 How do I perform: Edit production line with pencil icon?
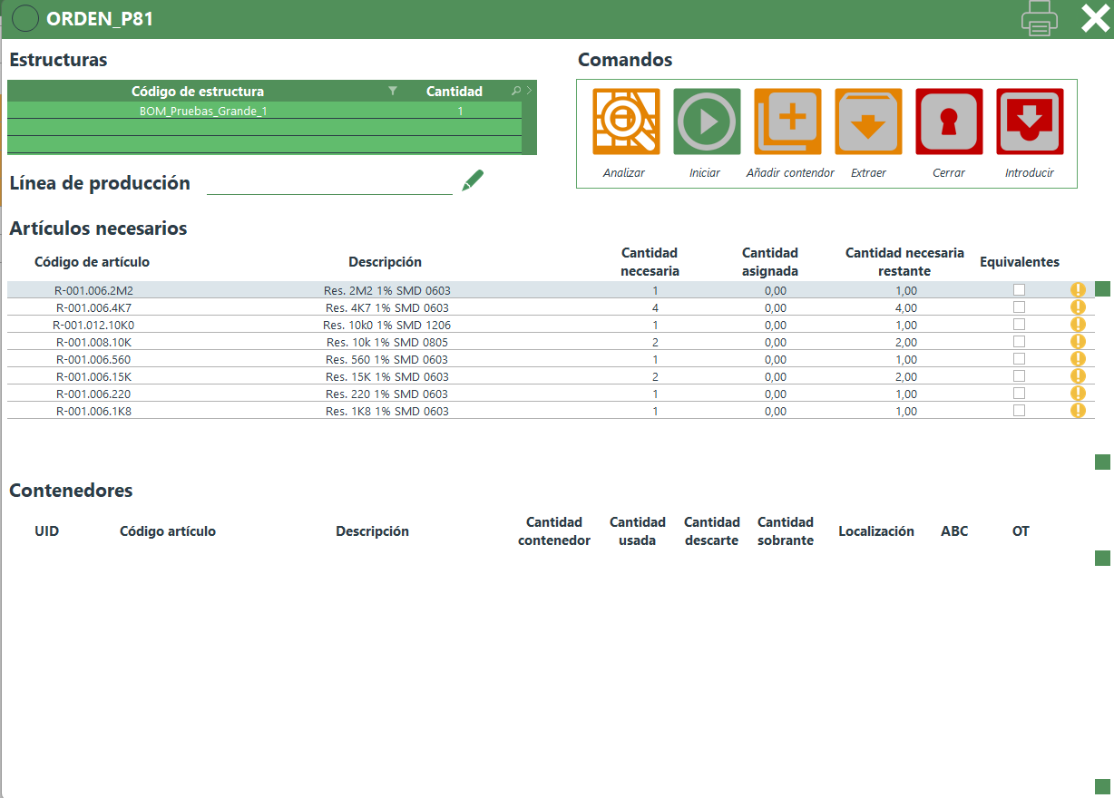click(473, 180)
